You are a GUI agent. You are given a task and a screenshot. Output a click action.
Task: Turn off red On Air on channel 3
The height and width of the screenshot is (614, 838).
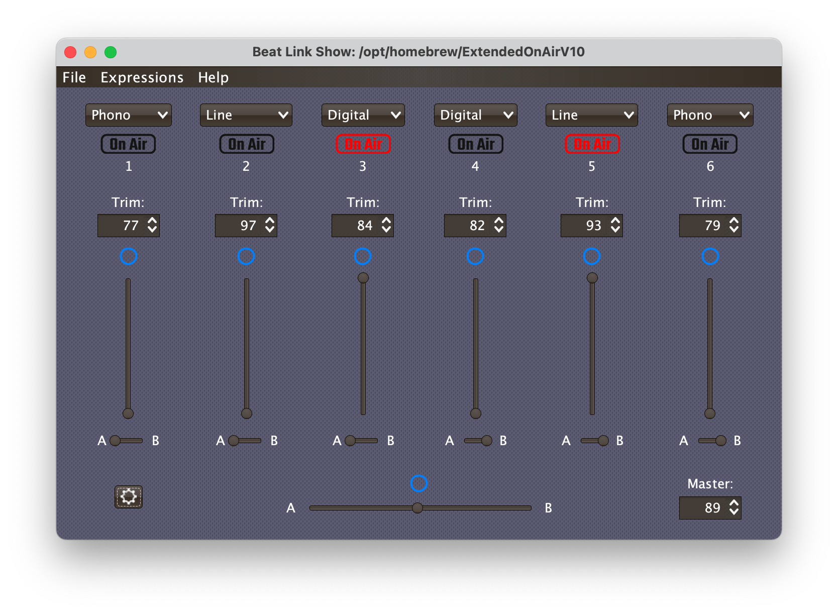[363, 144]
